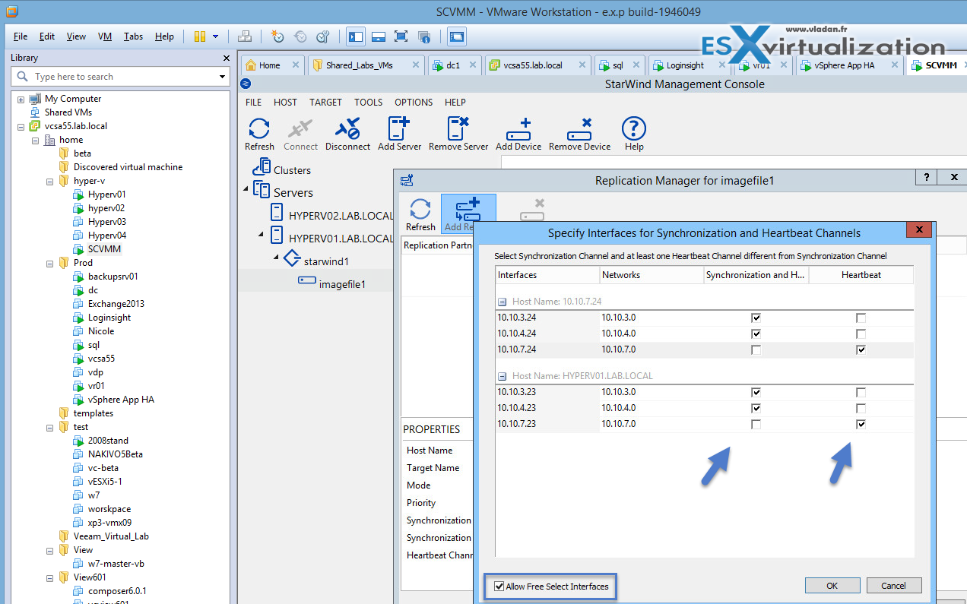This screenshot has height=604, width=967.
Task: Open the StarWind OPTIONS menu
Action: coord(414,103)
